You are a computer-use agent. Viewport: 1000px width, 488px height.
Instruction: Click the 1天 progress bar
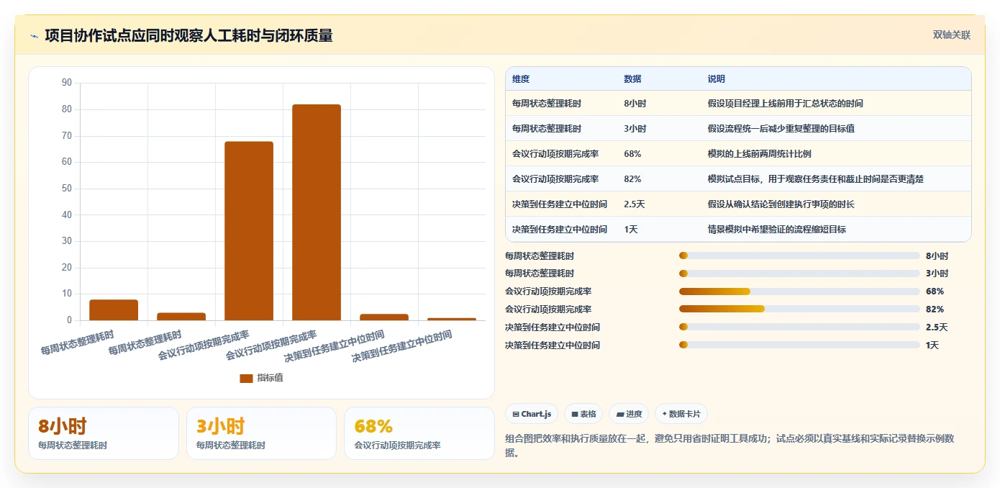tap(799, 345)
